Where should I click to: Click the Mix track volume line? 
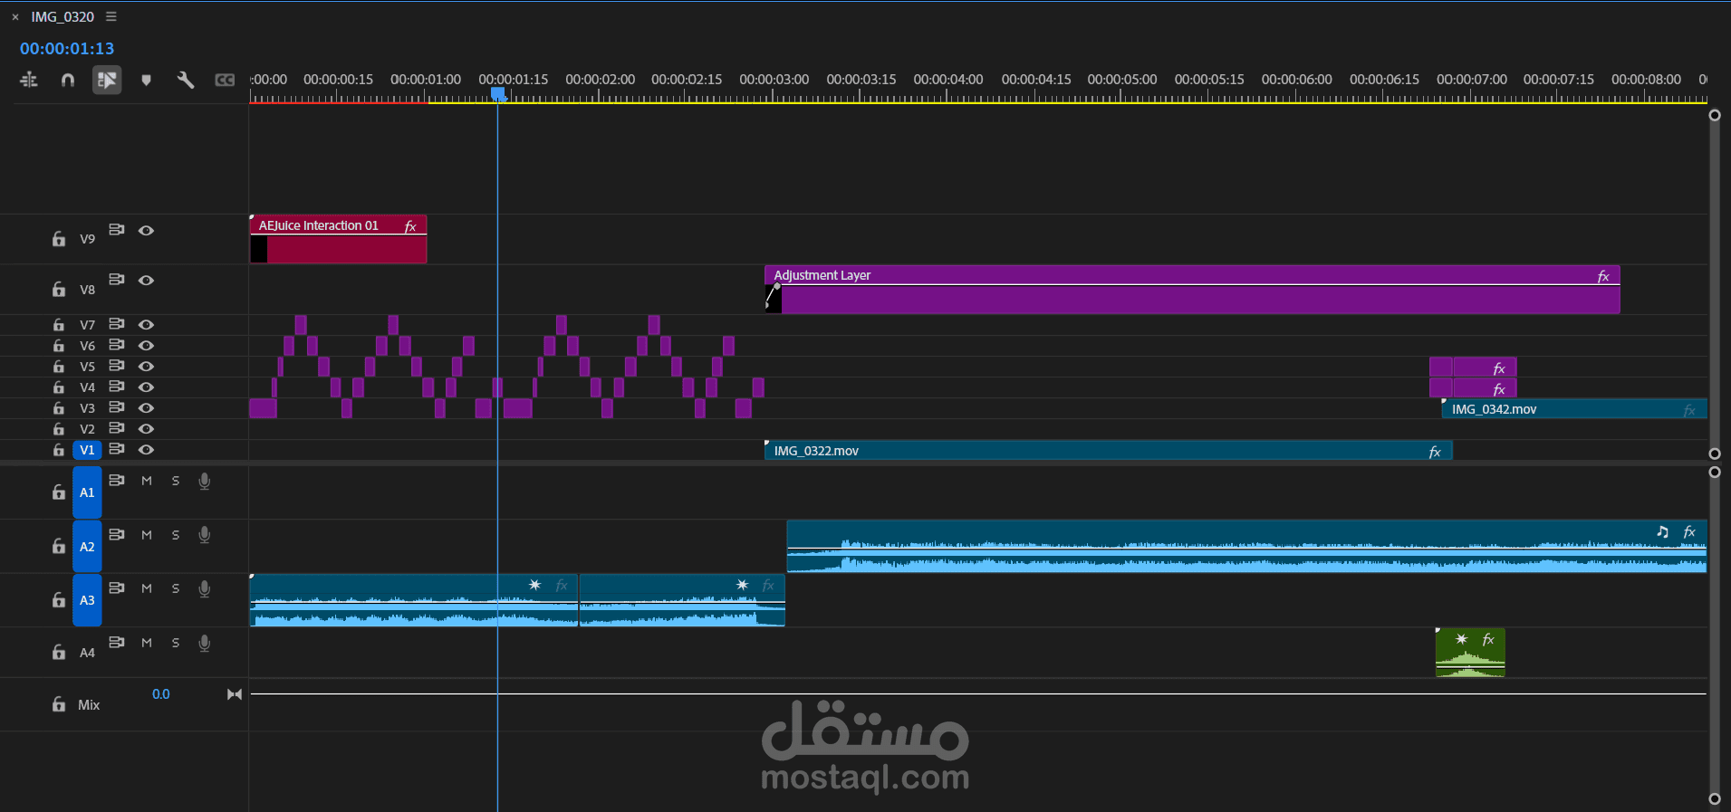coord(978,694)
